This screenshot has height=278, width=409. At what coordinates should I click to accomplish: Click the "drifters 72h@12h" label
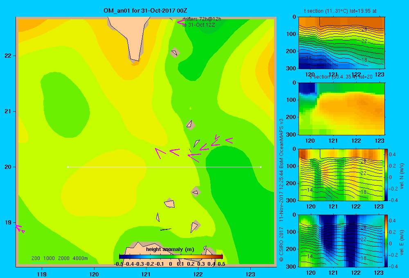point(202,19)
